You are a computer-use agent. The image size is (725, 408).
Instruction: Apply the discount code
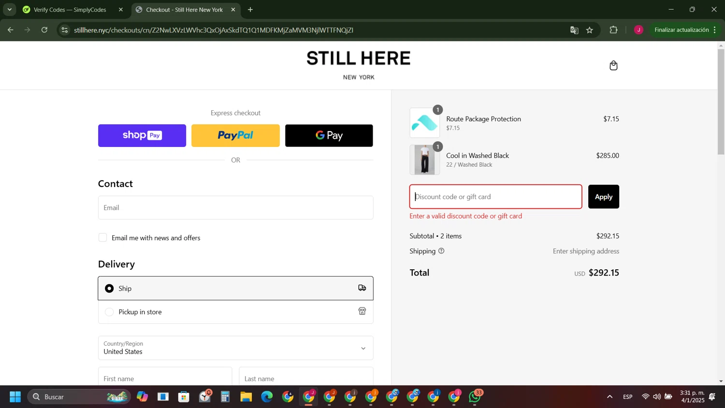click(603, 197)
